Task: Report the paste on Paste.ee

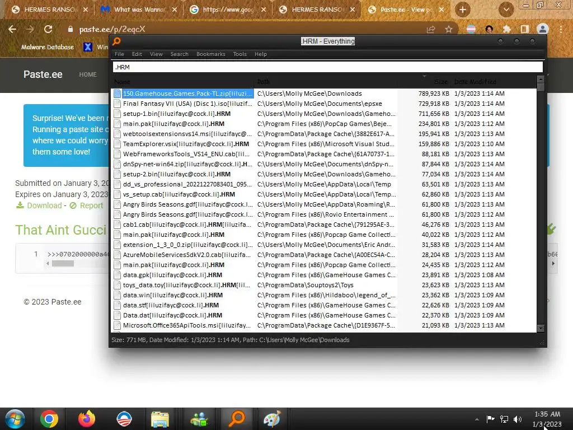Action: (87, 205)
